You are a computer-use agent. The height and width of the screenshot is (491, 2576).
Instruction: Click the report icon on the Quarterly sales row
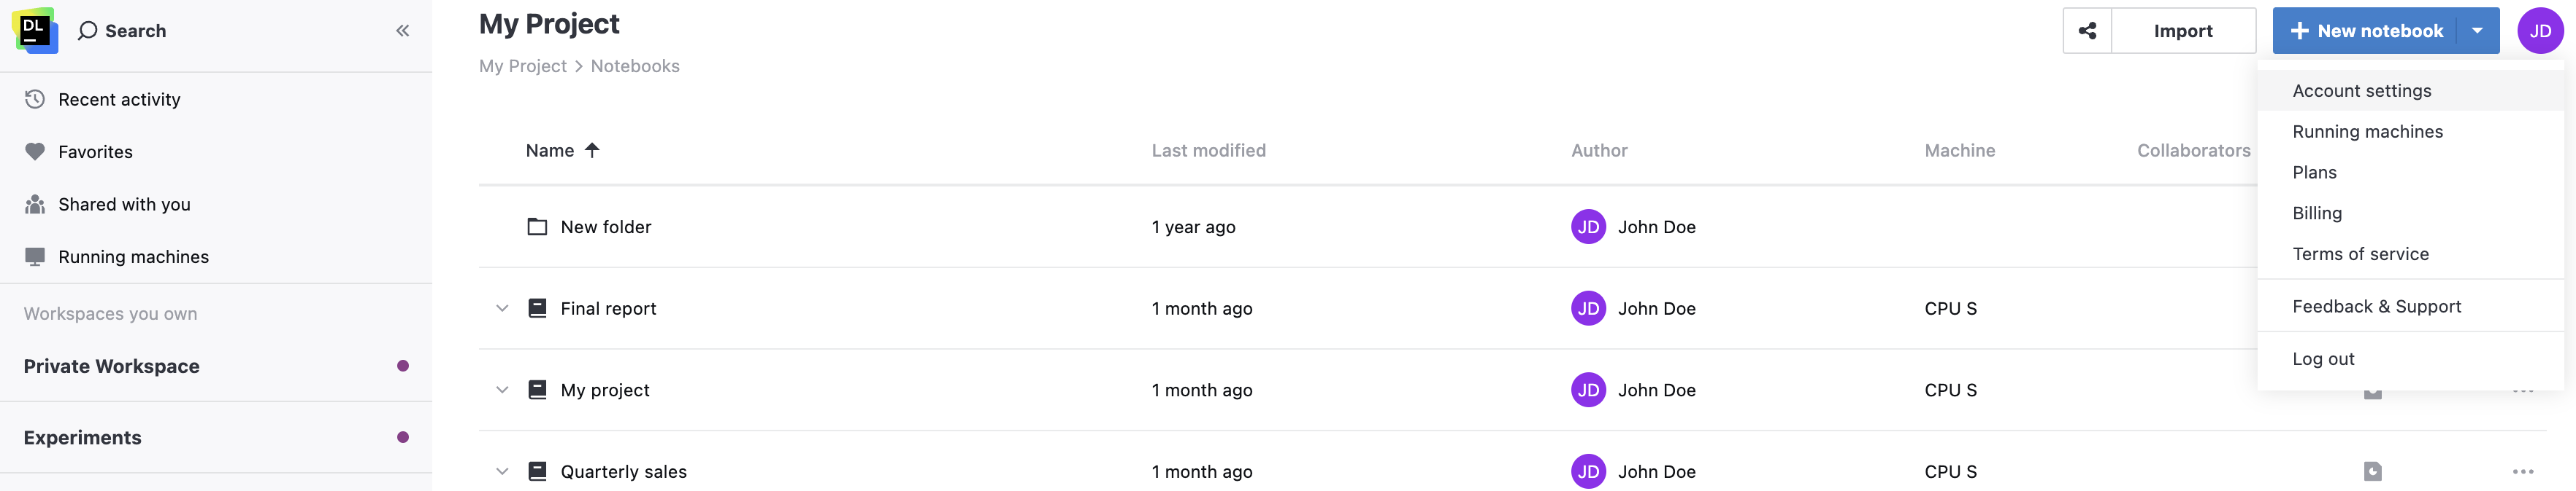click(538, 471)
